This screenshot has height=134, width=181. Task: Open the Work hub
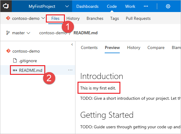tap(130, 6)
